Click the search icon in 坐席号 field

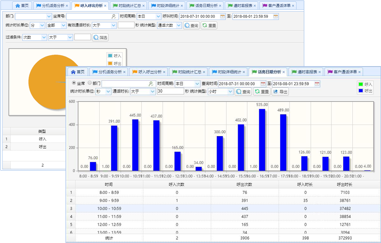click(114, 17)
